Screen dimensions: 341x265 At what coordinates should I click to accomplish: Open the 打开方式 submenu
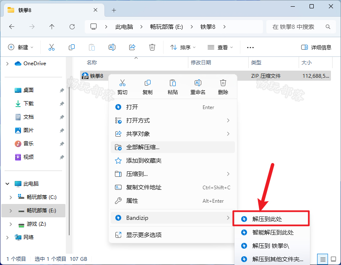click(x=173, y=120)
